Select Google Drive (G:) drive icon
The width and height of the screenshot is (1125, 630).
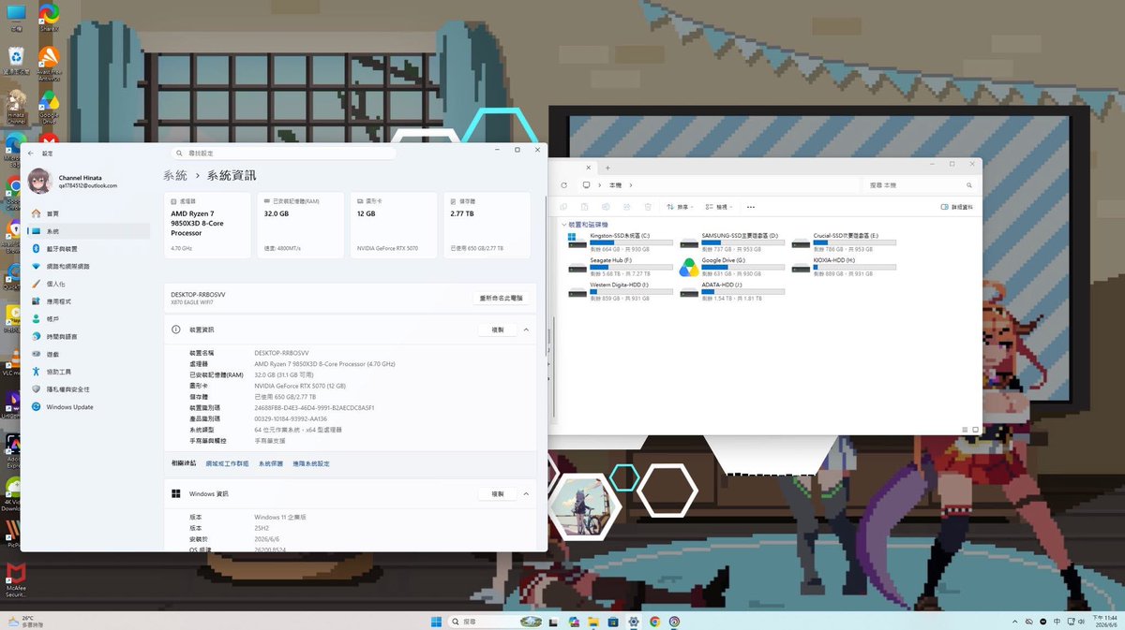[x=689, y=267]
